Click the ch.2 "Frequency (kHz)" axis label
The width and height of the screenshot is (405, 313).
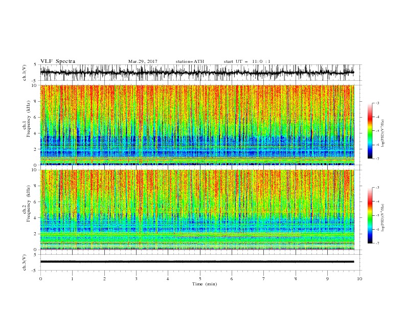click(x=29, y=204)
